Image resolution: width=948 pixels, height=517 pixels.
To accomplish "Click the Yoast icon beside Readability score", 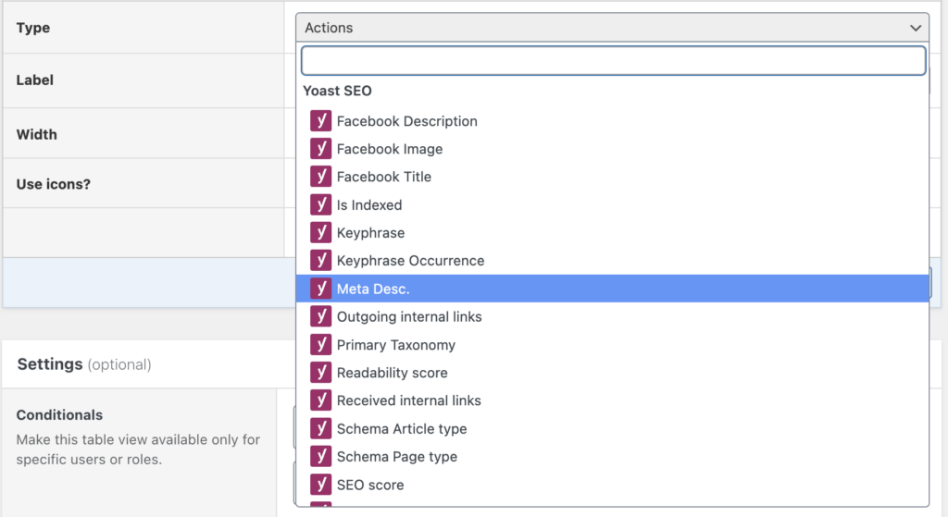I will pos(320,373).
